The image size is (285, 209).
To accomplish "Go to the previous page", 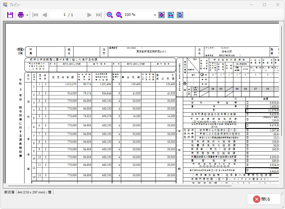I will click(x=45, y=15).
